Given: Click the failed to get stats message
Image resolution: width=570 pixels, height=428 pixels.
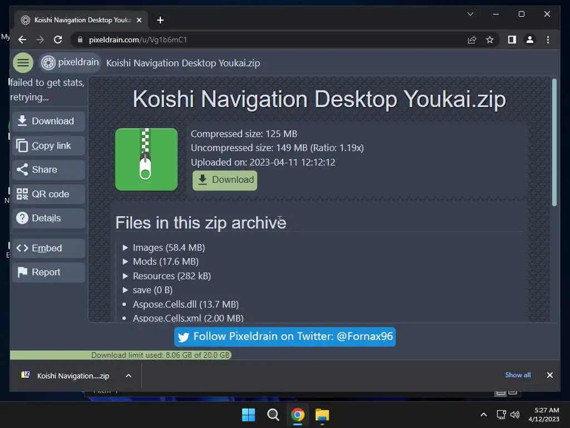Looking at the screenshot, I should point(47,90).
